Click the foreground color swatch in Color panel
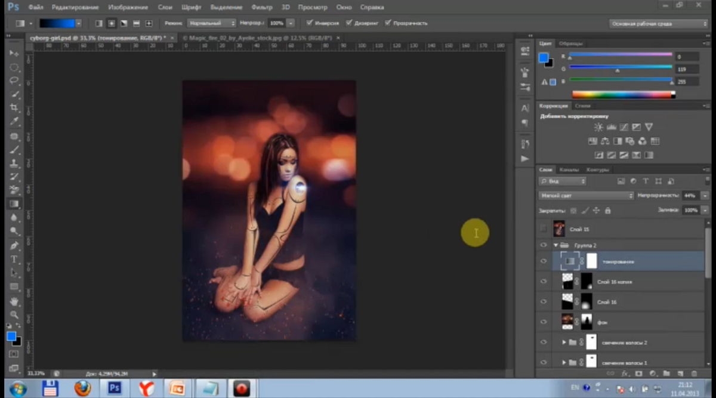The image size is (716, 398). click(543, 58)
